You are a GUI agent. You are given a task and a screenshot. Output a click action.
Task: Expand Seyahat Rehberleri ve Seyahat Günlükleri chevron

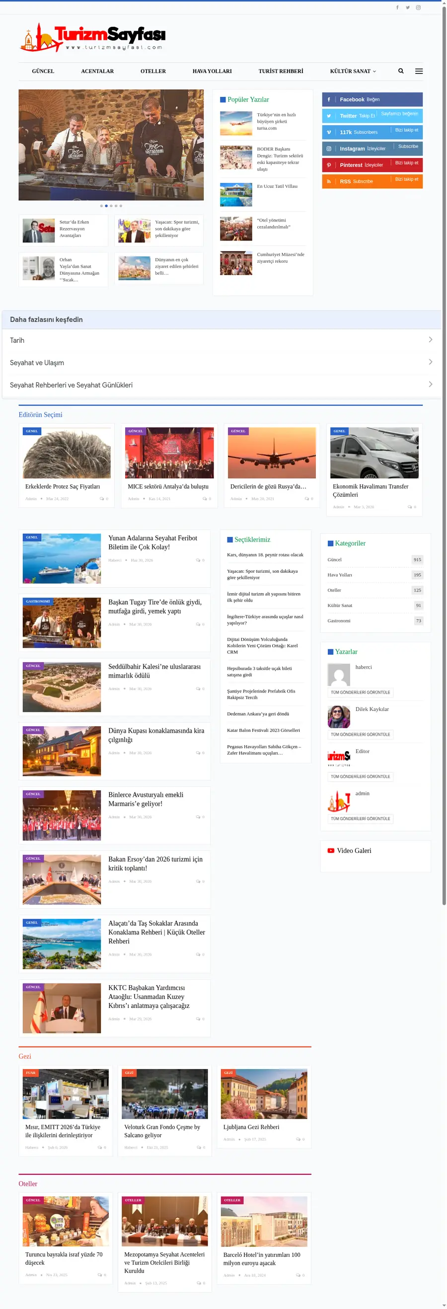point(430,384)
